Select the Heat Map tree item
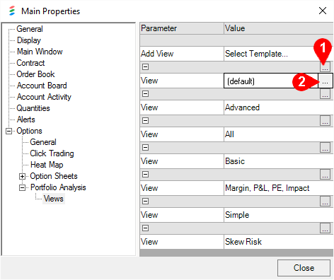This screenshot has height=280, width=334. (47, 165)
